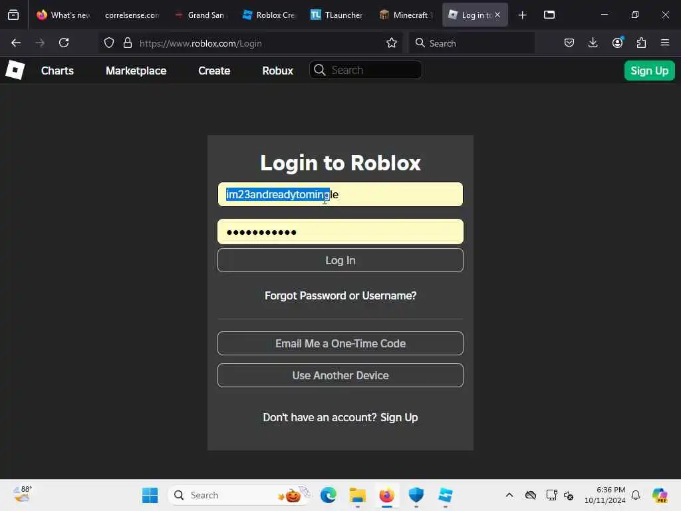Open the Robux menu item

(x=277, y=71)
